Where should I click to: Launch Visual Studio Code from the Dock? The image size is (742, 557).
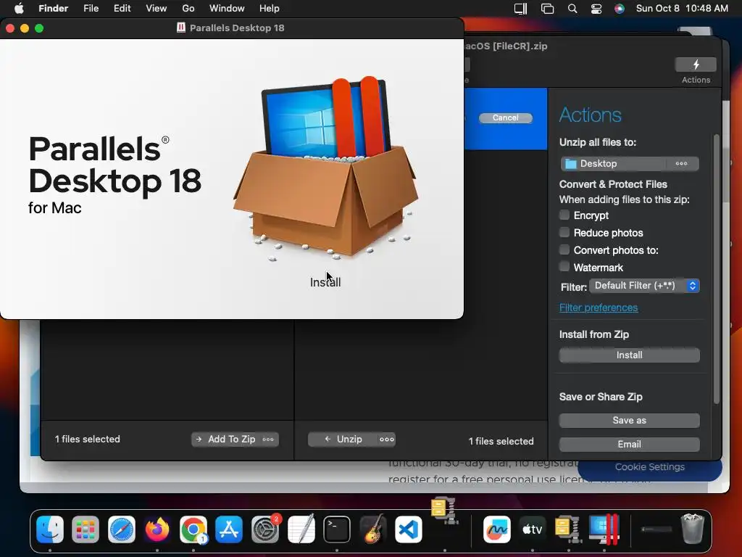pyautogui.click(x=409, y=529)
